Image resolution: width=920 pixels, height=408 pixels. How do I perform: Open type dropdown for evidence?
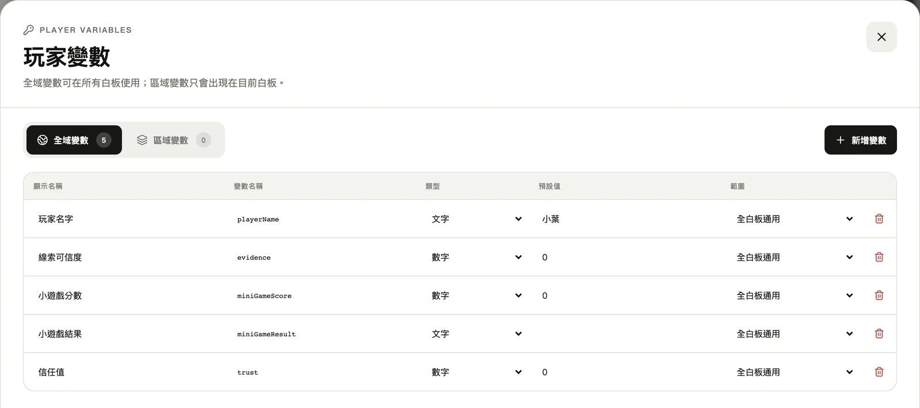[x=477, y=257]
